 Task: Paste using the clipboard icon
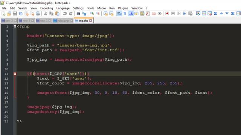tap(57, 13)
